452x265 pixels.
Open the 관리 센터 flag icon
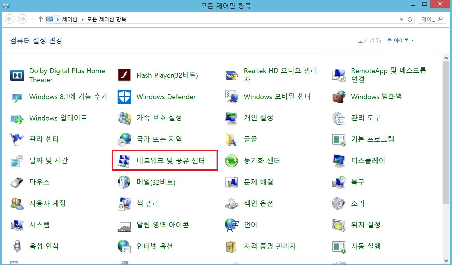pos(17,139)
